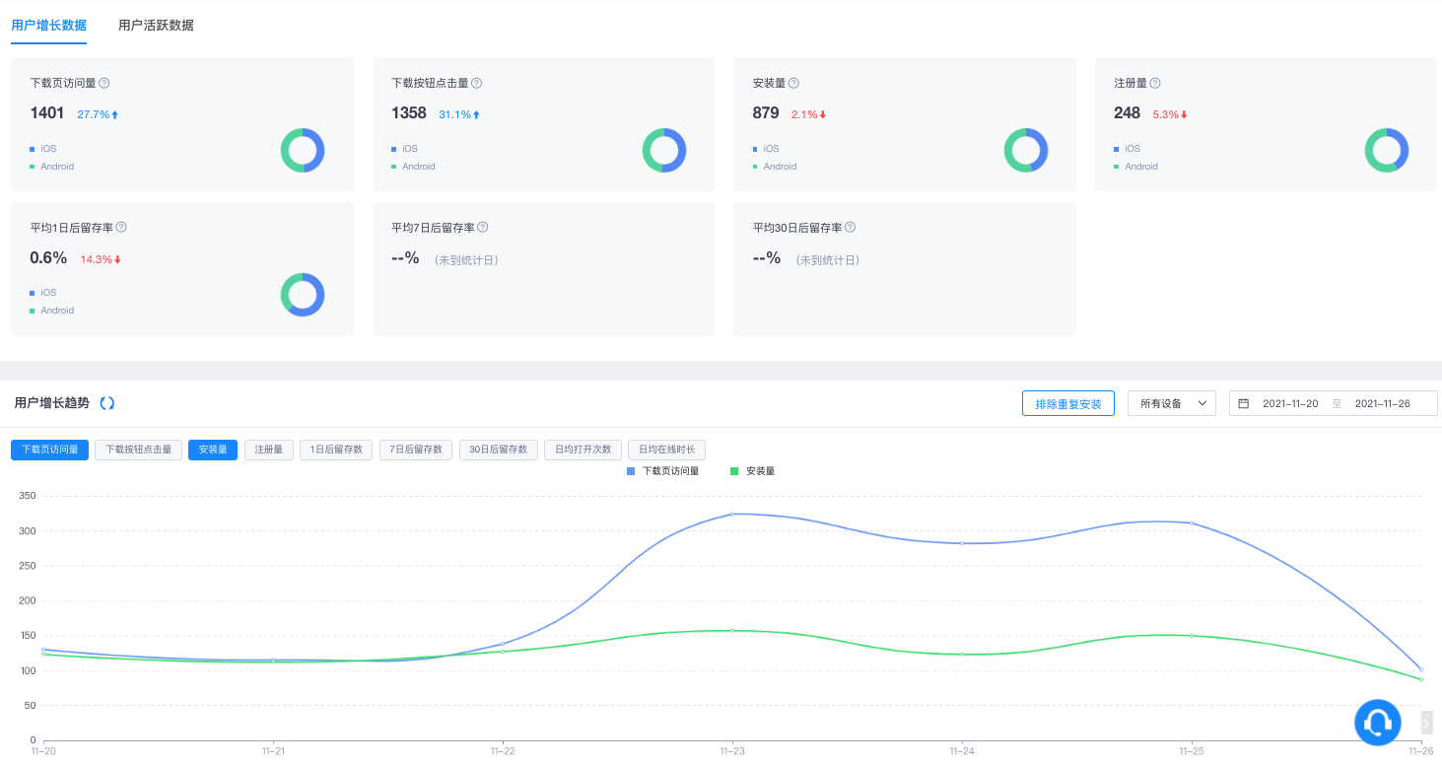
Task: Enable the 1日后留存数 metric filter
Action: pos(336,450)
